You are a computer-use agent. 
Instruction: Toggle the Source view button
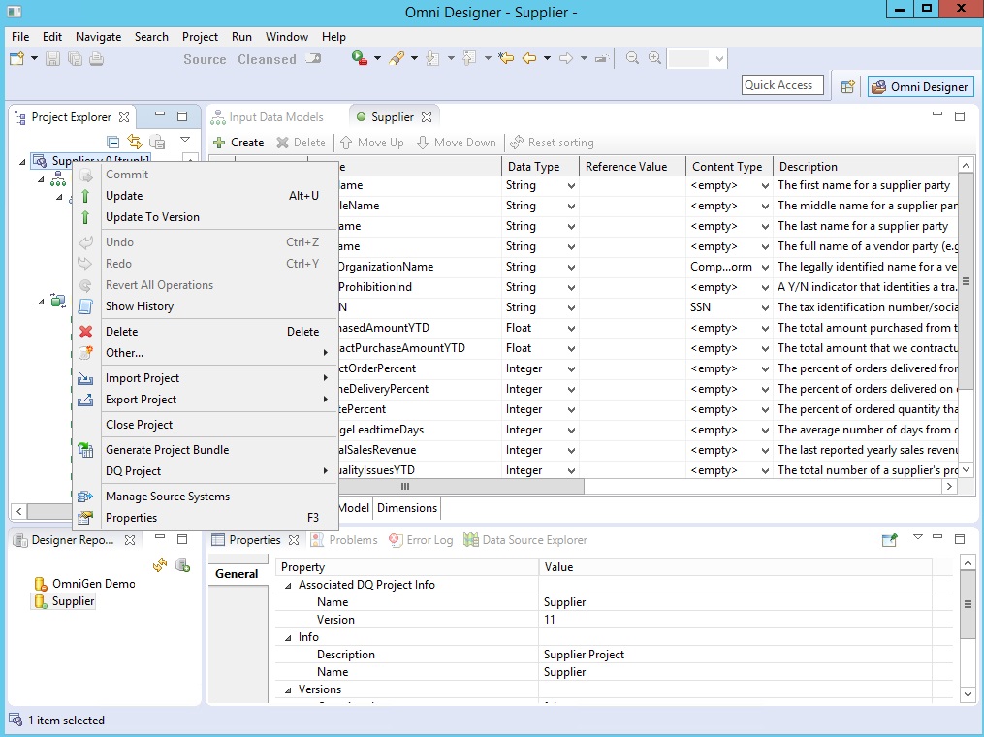pos(205,59)
